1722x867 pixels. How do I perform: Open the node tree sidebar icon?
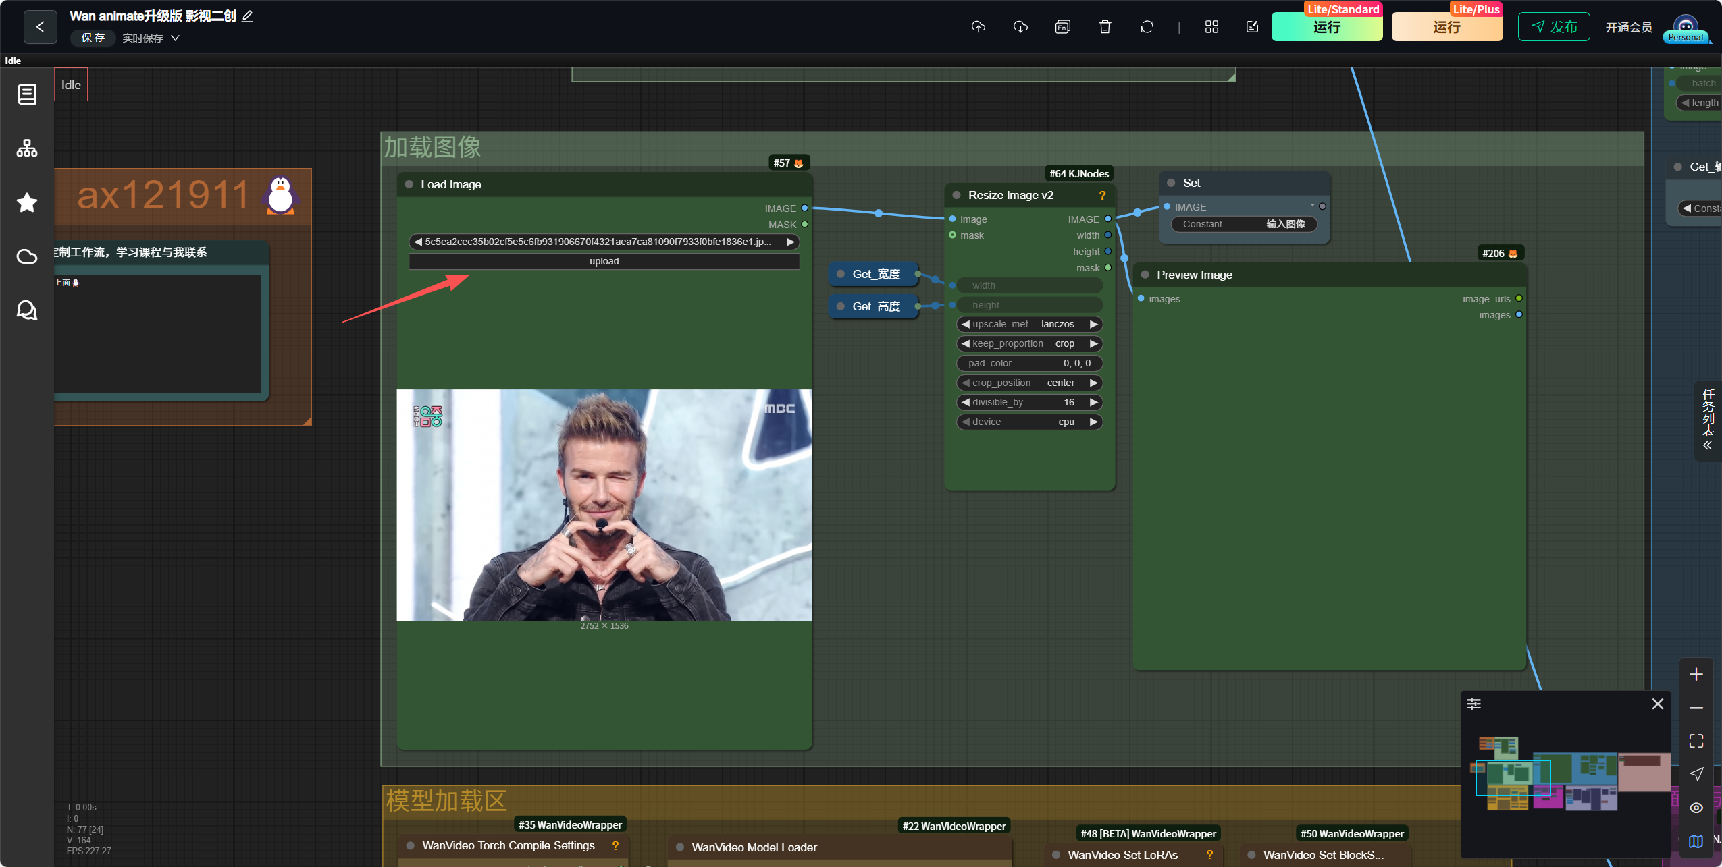27,148
